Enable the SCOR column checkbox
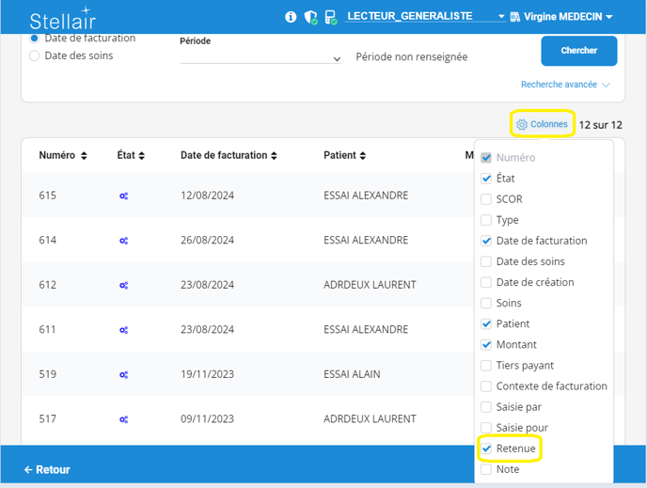Image resolution: width=647 pixels, height=488 pixels. tap(486, 199)
